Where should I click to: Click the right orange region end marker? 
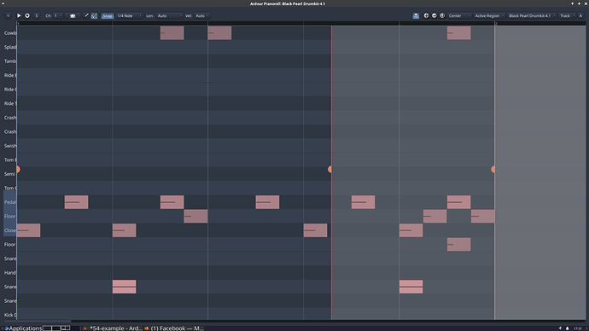[493, 169]
